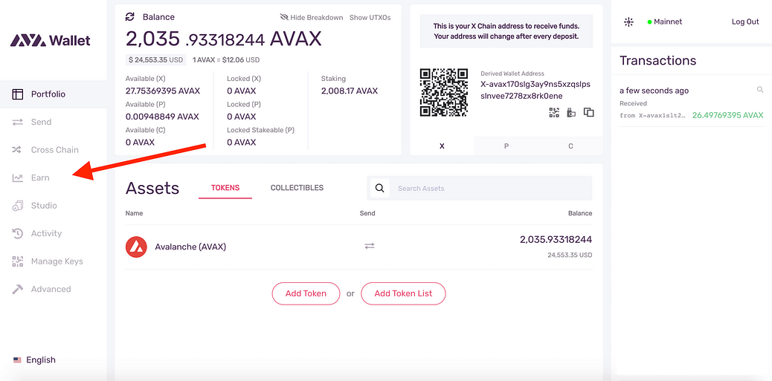This screenshot has height=381, width=772.
Task: Click the Advanced hammer icon
Action: point(18,289)
